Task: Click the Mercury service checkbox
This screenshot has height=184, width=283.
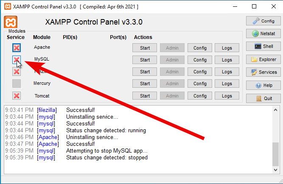Action: coord(17,84)
